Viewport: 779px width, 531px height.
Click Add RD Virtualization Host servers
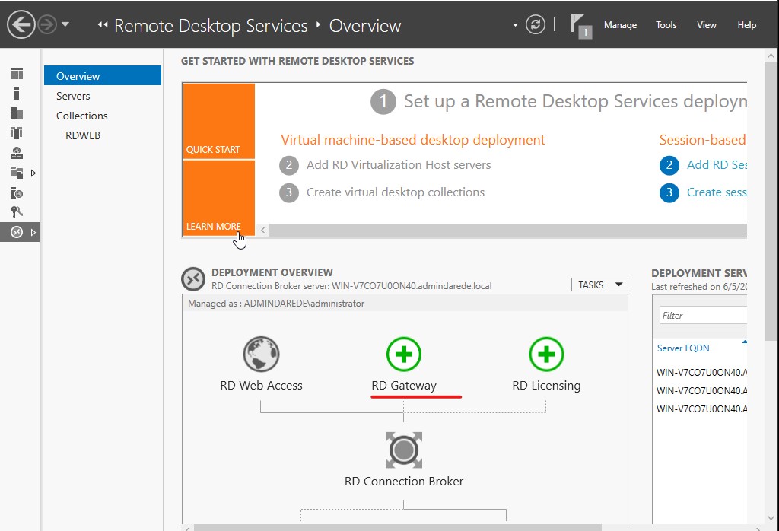coord(399,165)
